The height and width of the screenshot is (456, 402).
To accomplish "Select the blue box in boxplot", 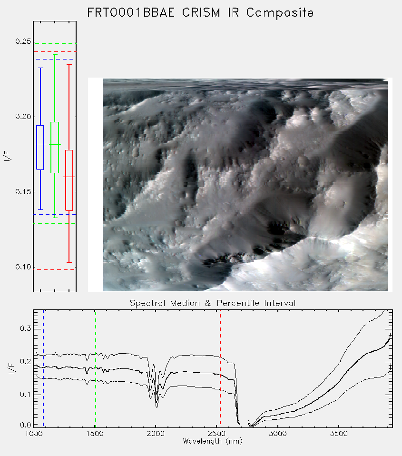I will point(40,148).
